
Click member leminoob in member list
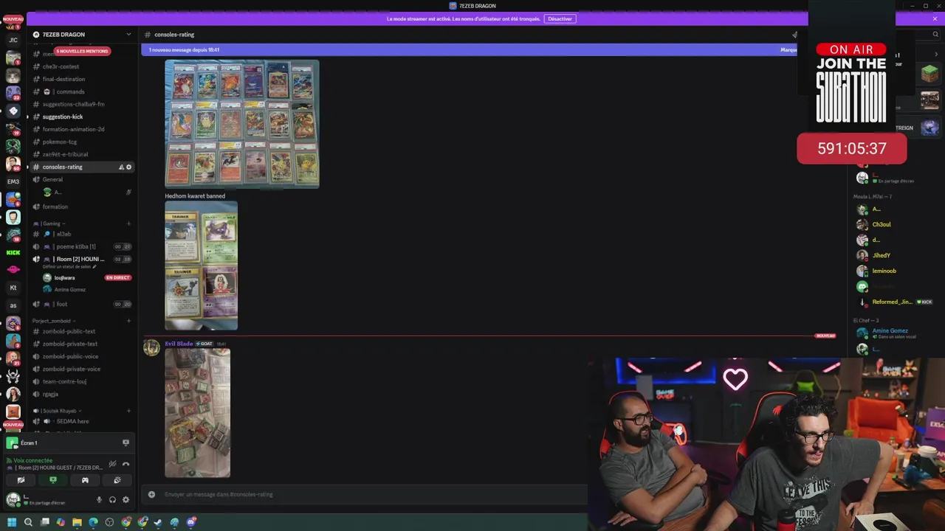[x=884, y=271]
